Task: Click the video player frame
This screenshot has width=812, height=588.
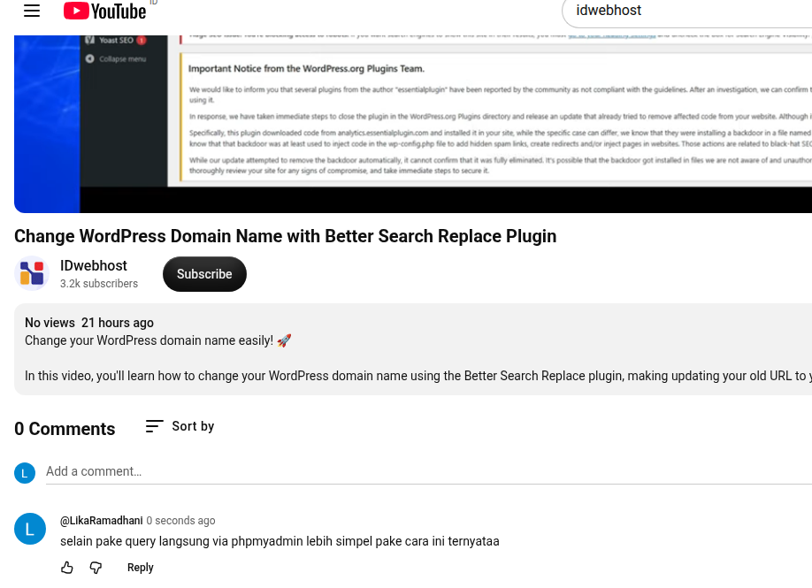Action: pyautogui.click(x=413, y=124)
